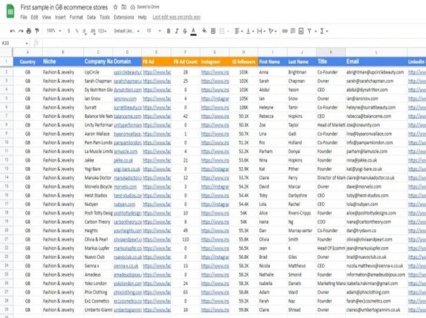The image size is (426, 318).
Task: Open the Help menu
Action: tap(142, 17)
